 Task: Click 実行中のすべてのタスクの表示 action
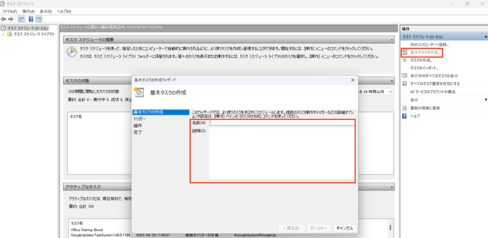434,76
